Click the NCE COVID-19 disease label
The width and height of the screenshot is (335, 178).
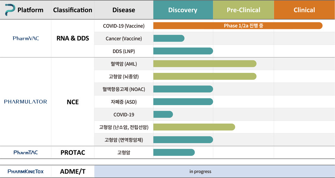tap(124, 115)
